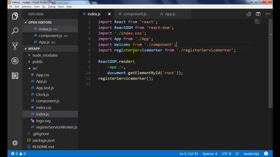Viewport: 280px width, 157px height.
Task: Open logo.svg file
Action: tap(50, 121)
